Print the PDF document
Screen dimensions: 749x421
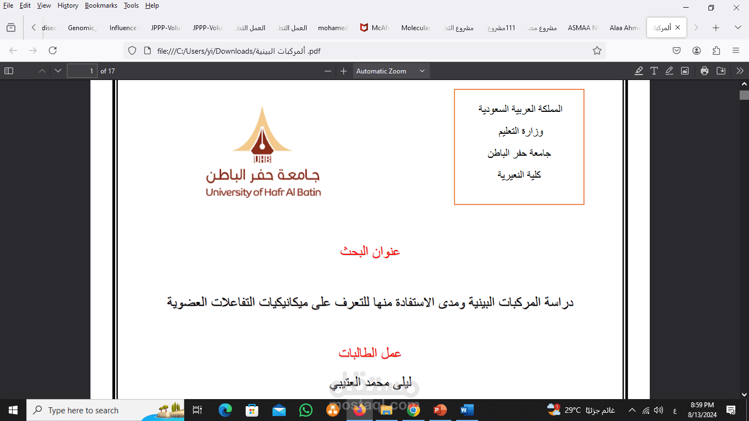click(x=704, y=70)
